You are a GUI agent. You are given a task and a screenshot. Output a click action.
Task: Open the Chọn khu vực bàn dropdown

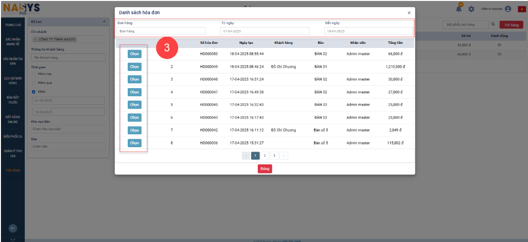(68, 129)
